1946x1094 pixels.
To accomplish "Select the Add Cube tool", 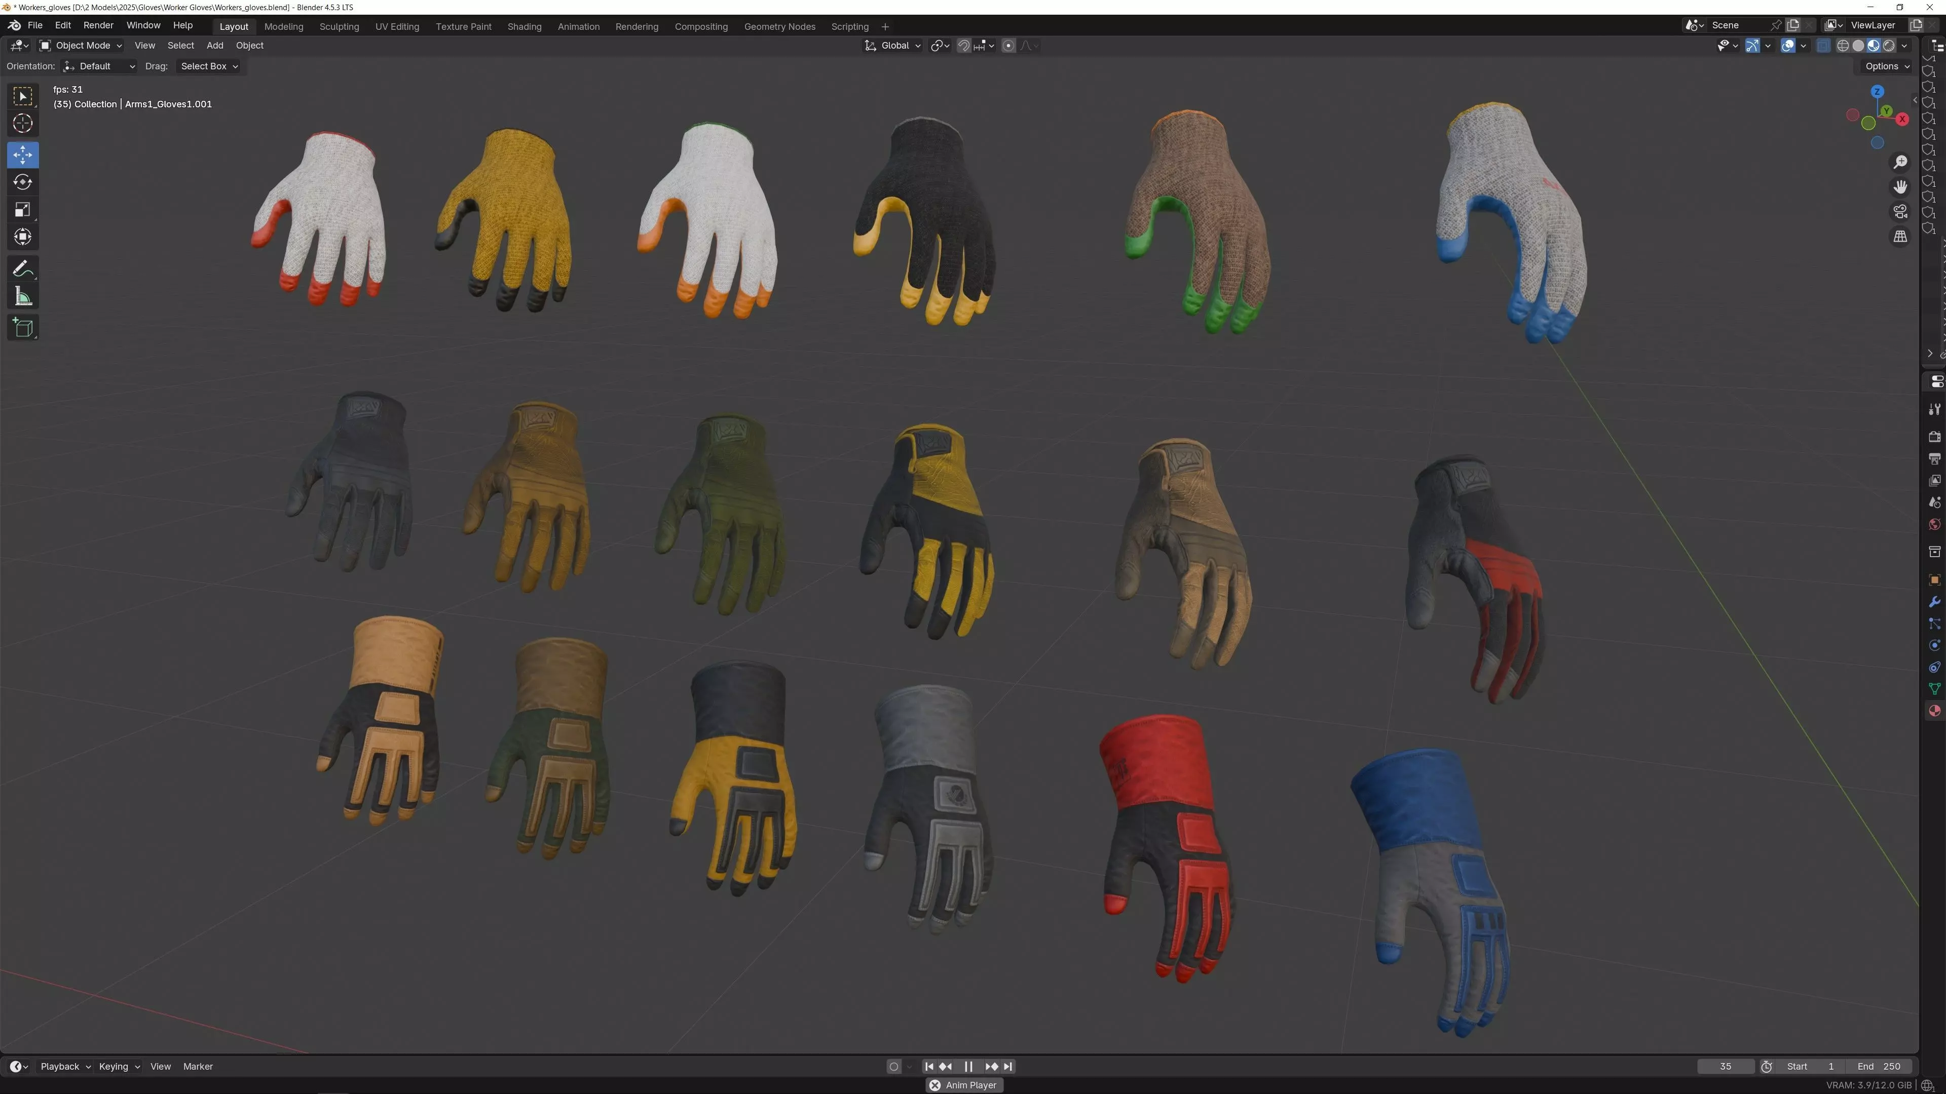I will [23, 328].
